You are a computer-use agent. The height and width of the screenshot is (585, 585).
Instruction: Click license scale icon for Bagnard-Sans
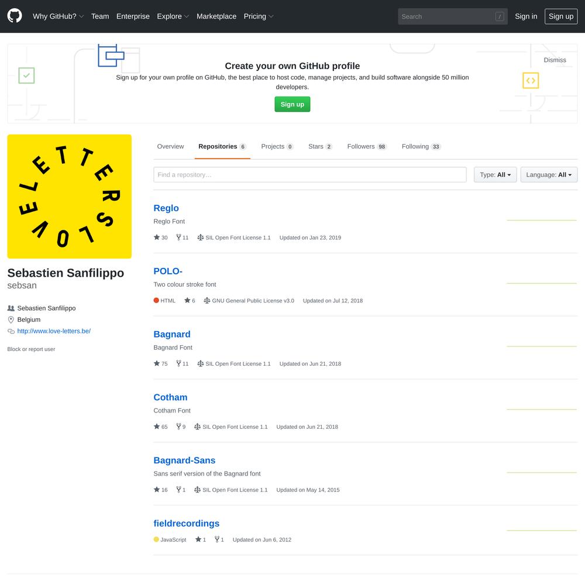(x=197, y=490)
